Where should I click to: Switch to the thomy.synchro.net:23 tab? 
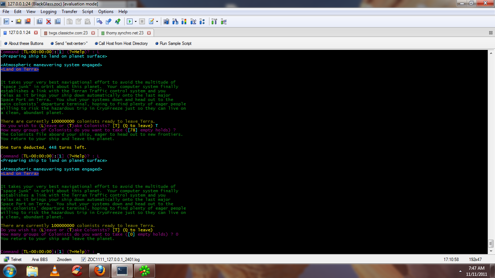[124, 33]
